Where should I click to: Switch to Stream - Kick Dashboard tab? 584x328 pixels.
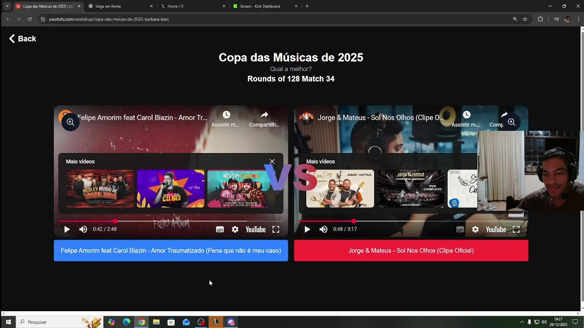coord(266,6)
